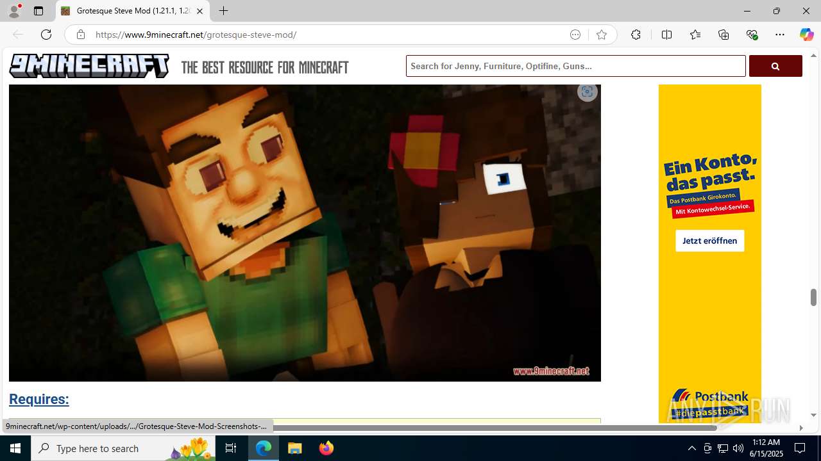Image resolution: width=821 pixels, height=461 pixels.
Task: Click the scroll right arrow
Action: click(800, 428)
